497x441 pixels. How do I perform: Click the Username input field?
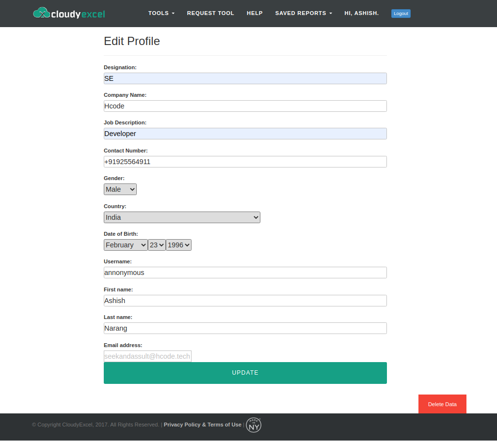245,273
